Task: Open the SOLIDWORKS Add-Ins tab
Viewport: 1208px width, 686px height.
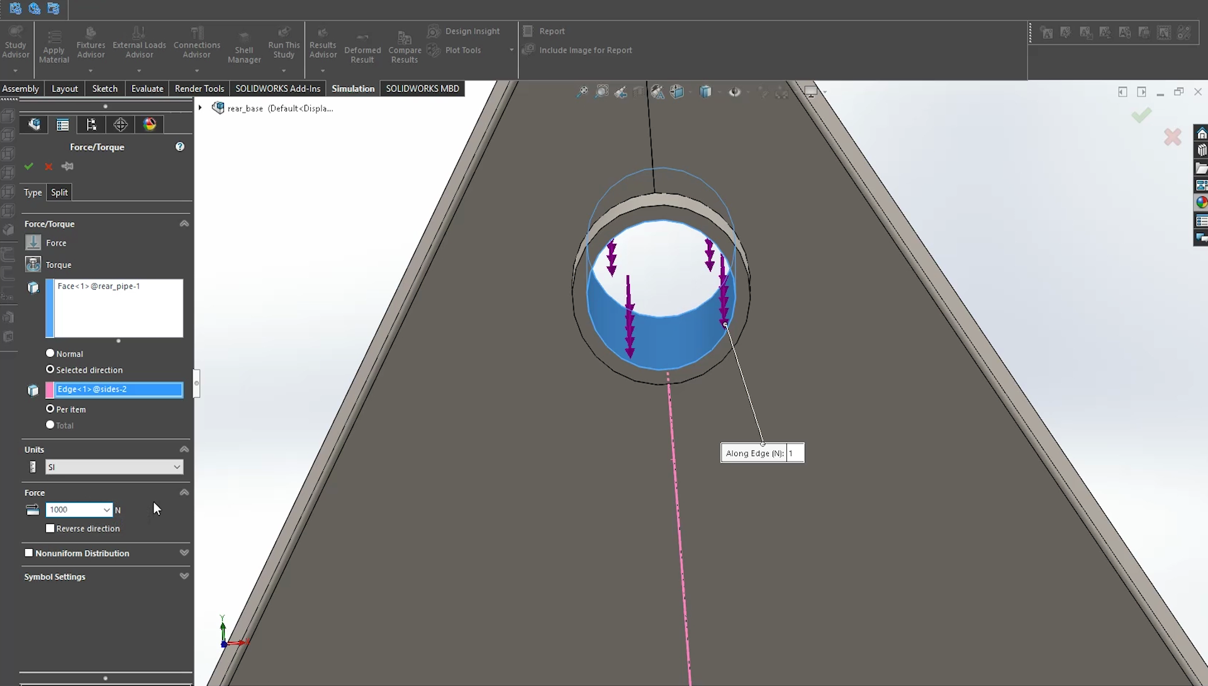Action: 278,89
